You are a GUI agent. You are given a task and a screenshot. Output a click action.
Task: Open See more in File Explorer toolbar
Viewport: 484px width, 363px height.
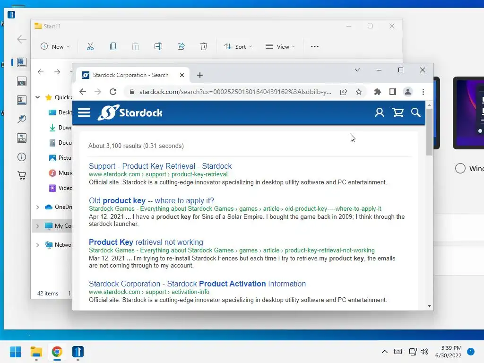tap(314, 47)
